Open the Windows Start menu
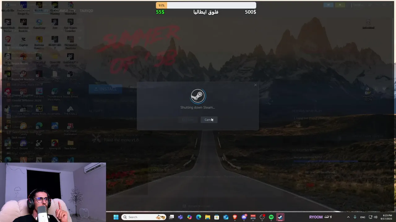 [x=116, y=217]
